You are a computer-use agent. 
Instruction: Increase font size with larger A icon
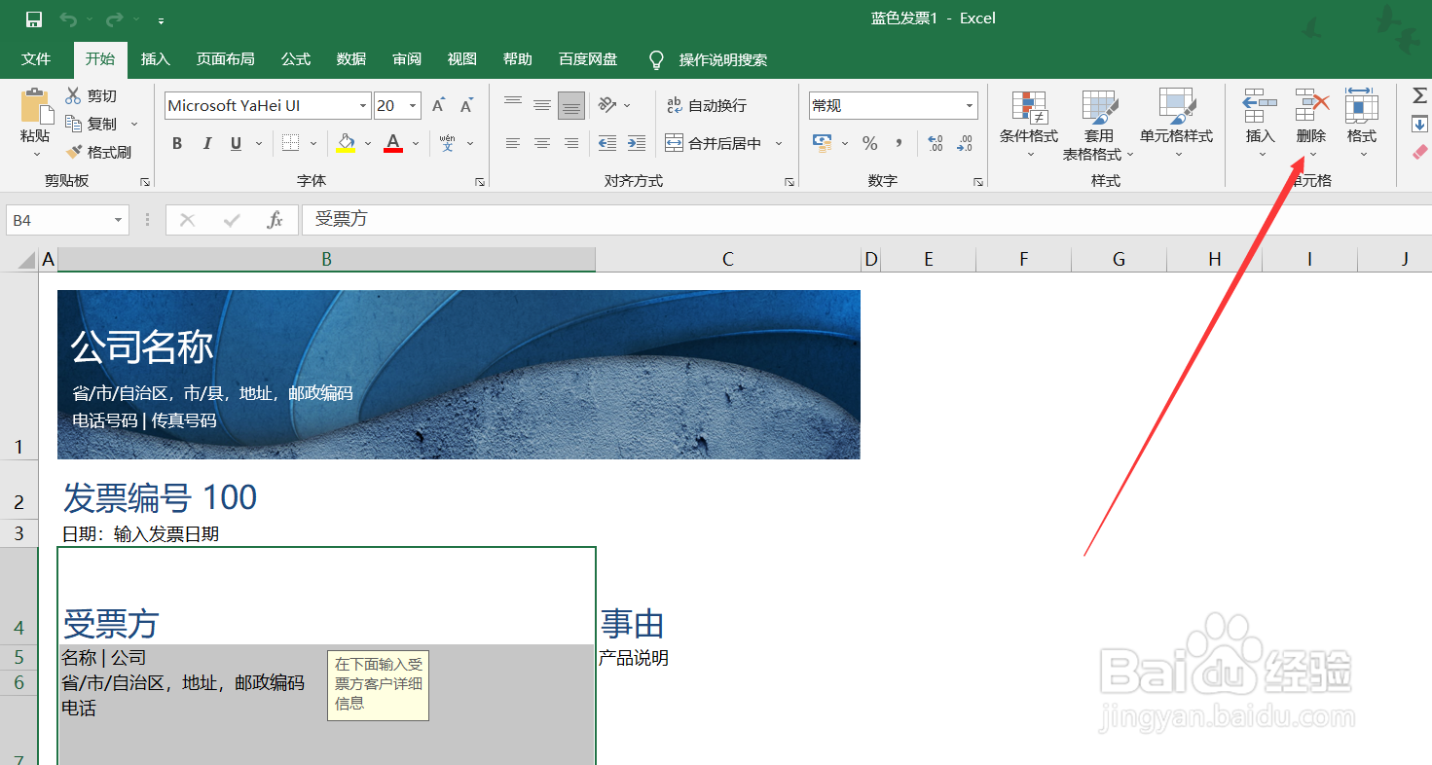click(x=438, y=105)
